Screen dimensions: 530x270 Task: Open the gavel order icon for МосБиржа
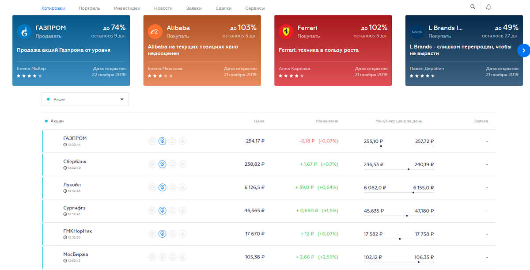click(182, 257)
